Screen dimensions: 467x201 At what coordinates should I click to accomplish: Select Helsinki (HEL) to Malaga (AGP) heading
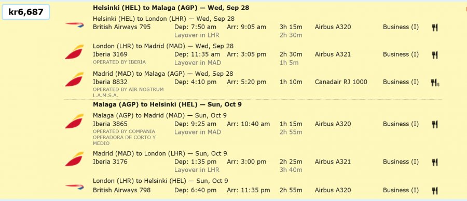point(171,8)
